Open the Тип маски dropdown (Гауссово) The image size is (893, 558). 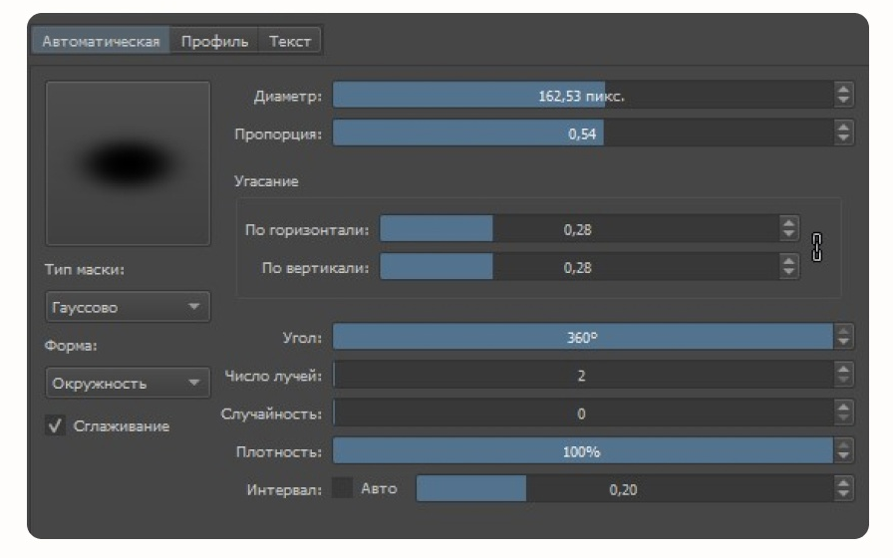(x=128, y=307)
